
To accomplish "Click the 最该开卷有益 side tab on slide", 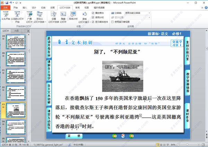I will coord(49,47).
